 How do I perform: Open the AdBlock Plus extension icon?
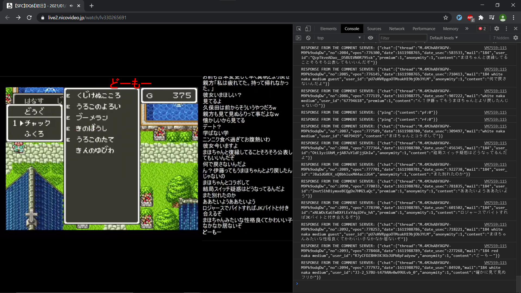point(470,18)
